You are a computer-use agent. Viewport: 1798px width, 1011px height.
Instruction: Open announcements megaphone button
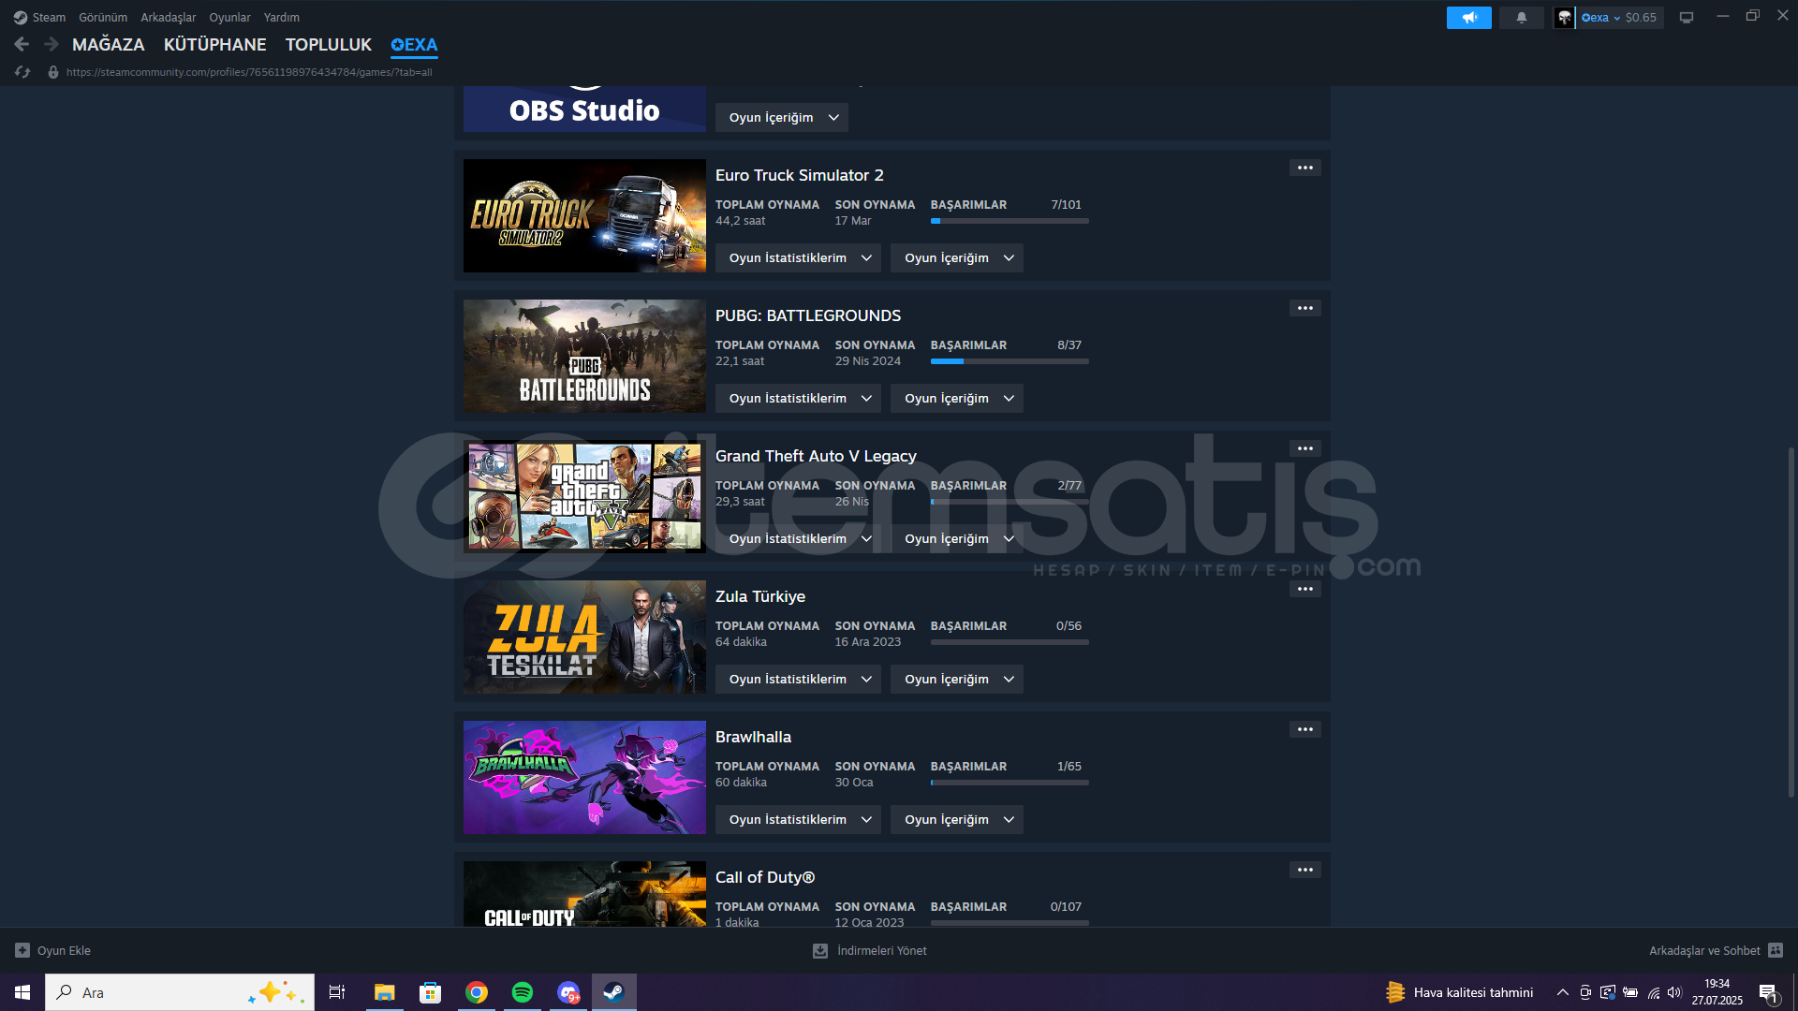[x=1468, y=17]
